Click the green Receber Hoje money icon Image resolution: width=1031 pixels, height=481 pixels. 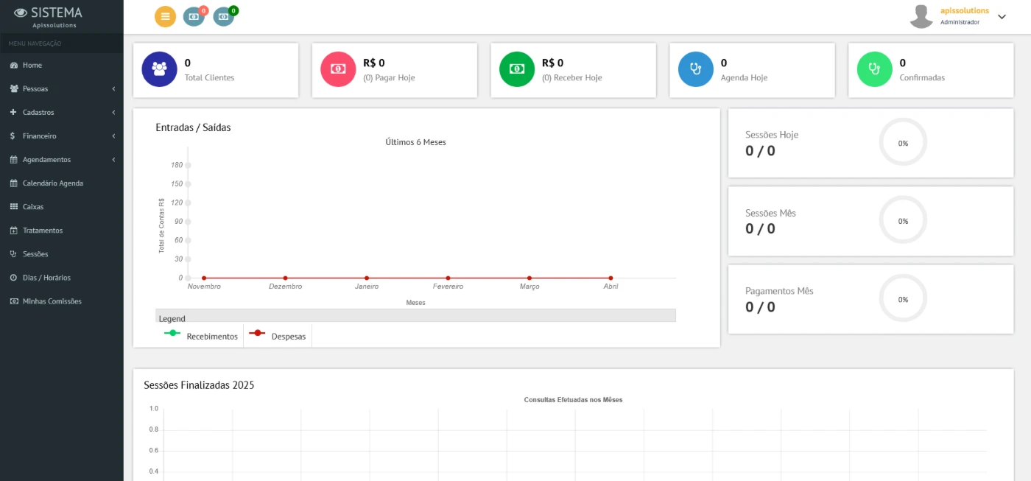pos(517,69)
